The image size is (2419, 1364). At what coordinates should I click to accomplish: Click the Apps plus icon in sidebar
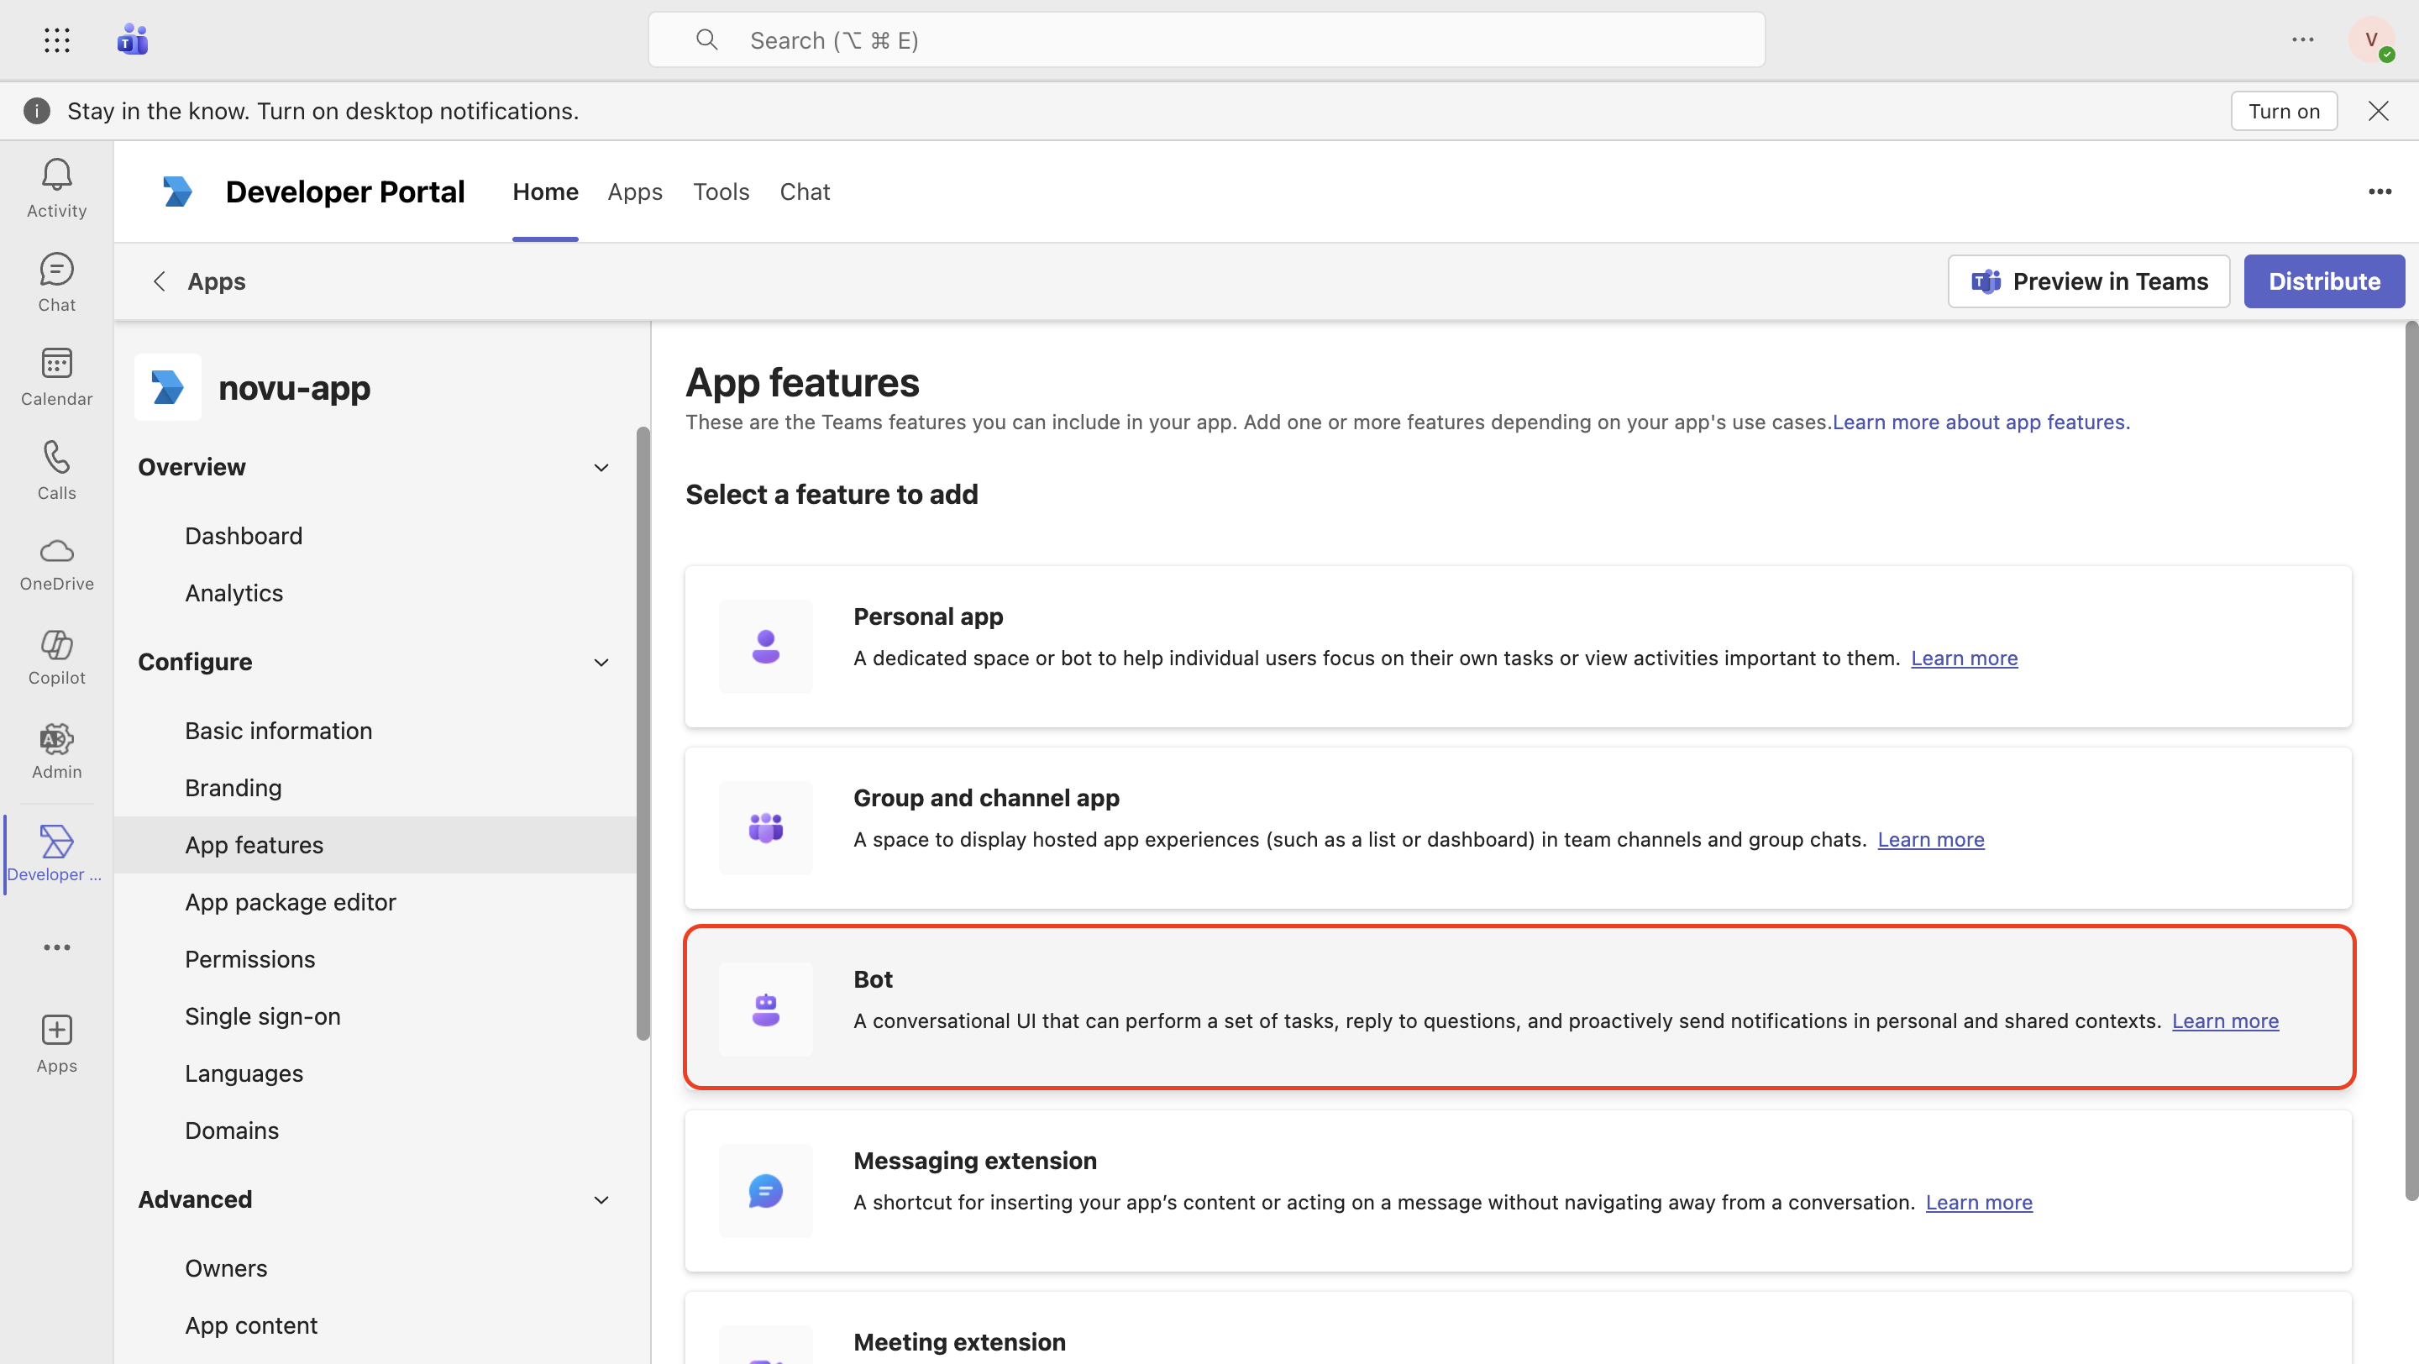56,1042
